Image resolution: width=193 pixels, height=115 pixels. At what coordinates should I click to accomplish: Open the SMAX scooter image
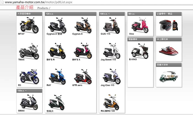tap(29, 102)
